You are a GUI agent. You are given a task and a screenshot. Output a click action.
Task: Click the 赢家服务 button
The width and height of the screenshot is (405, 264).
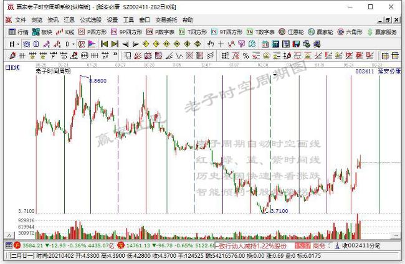click(382, 32)
